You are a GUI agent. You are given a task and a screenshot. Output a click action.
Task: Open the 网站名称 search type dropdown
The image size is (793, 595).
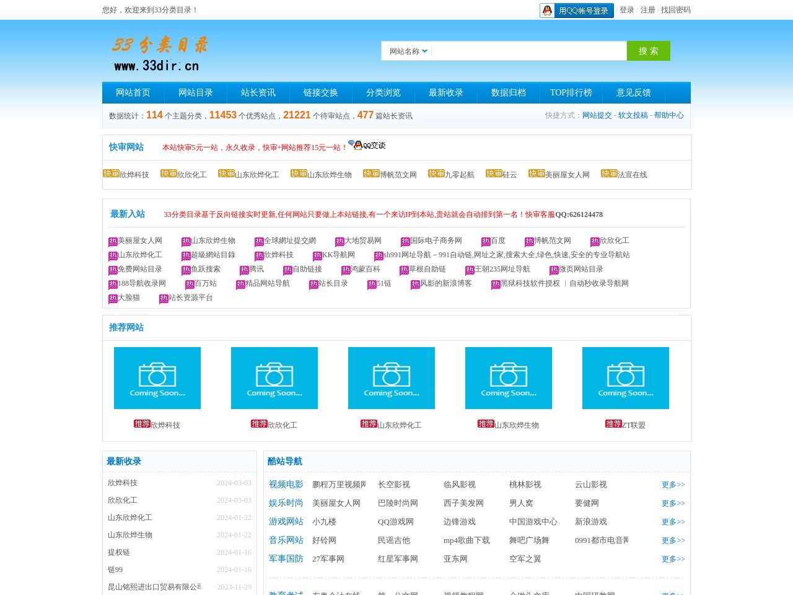[408, 51]
